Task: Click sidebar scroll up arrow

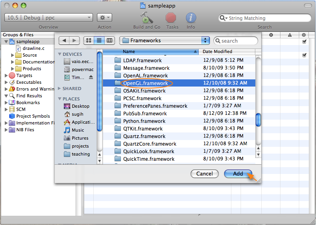Action: click(99, 154)
